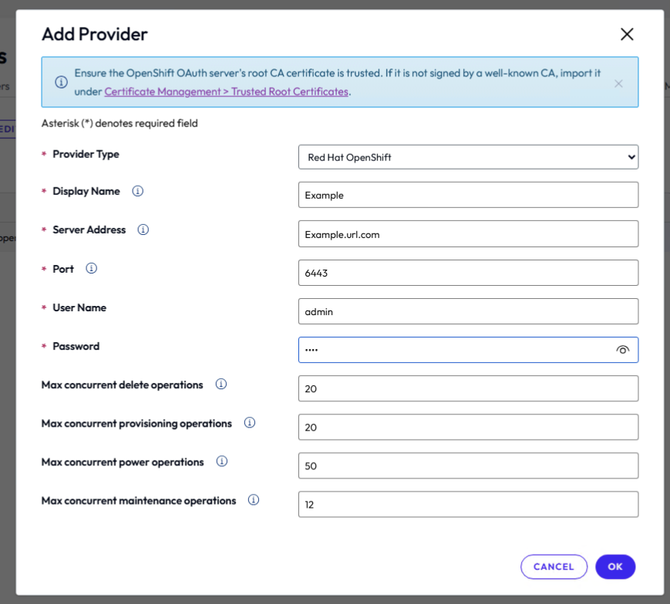Show info for Server Address
This screenshot has height=604, width=670.
point(143,230)
